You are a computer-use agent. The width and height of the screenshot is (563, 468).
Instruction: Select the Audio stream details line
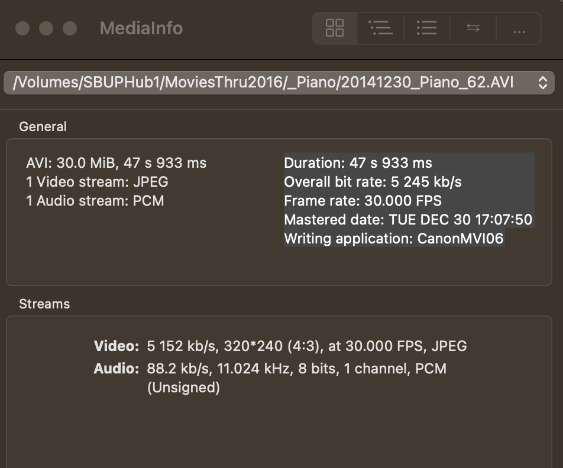tap(296, 368)
